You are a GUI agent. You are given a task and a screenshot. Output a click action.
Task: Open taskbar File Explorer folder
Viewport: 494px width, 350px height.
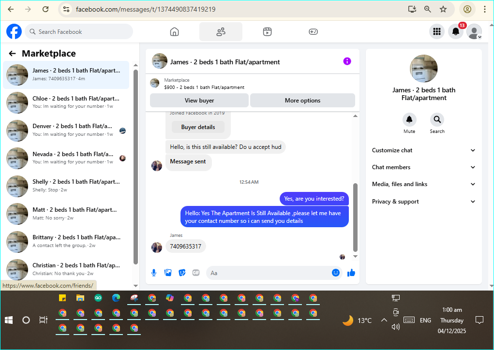(80, 298)
